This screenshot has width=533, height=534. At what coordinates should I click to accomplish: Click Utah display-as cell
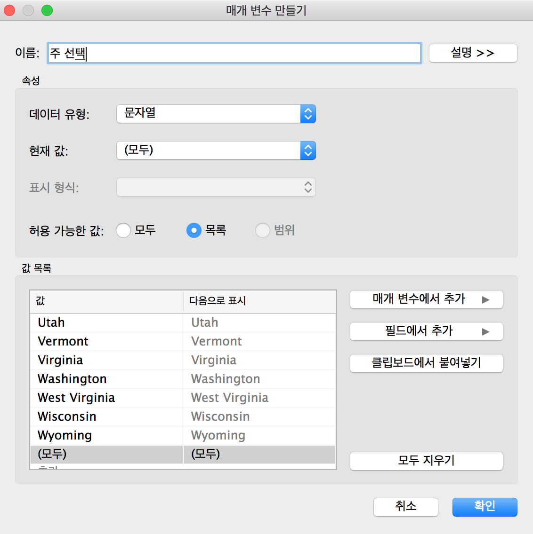pos(260,323)
